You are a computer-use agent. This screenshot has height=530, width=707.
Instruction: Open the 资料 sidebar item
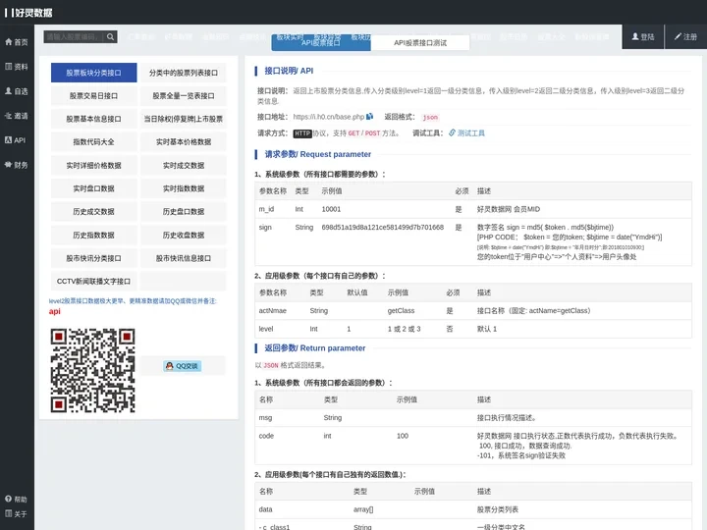pyautogui.click(x=17, y=67)
